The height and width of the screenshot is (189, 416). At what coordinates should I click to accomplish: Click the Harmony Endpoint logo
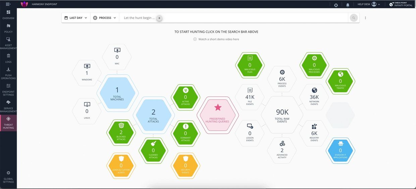pos(24,4)
